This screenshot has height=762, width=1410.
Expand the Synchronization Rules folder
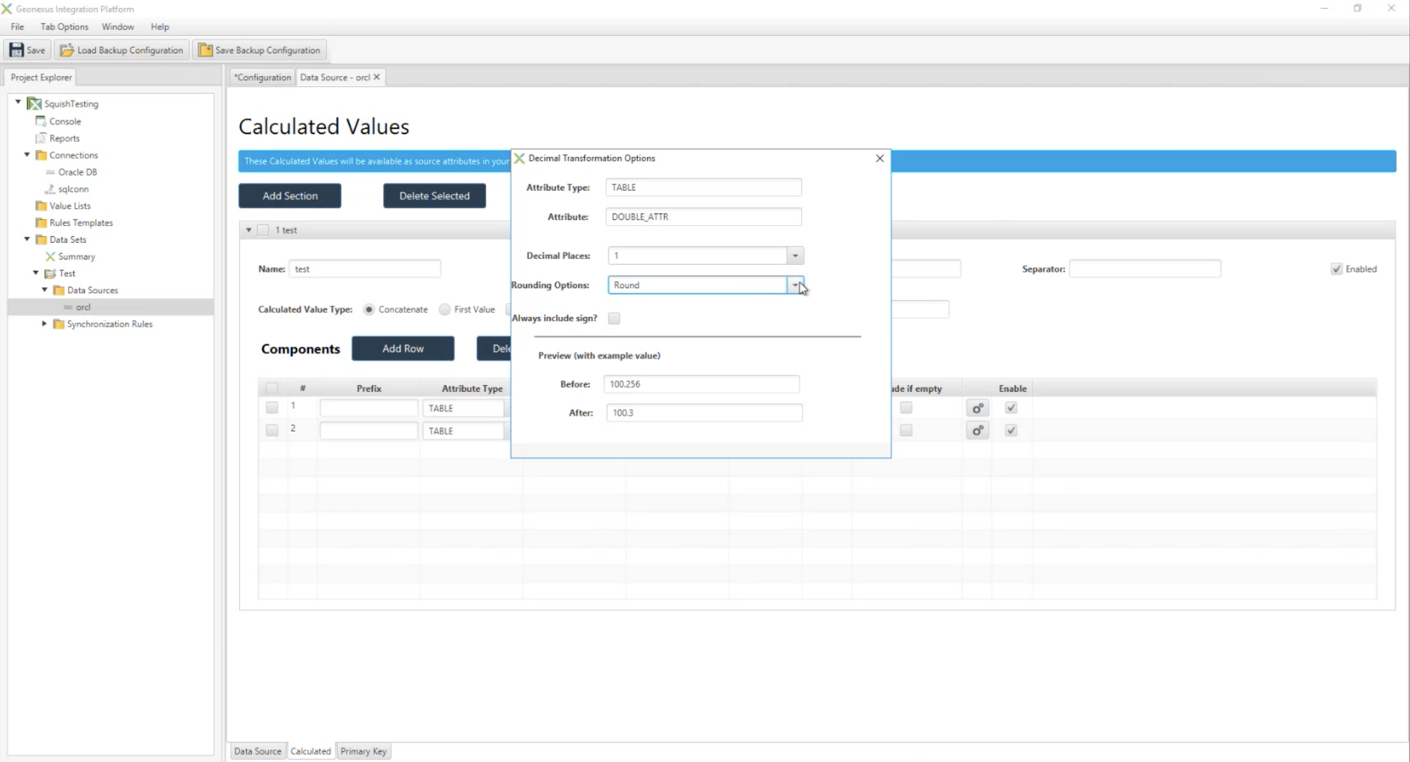tap(44, 324)
